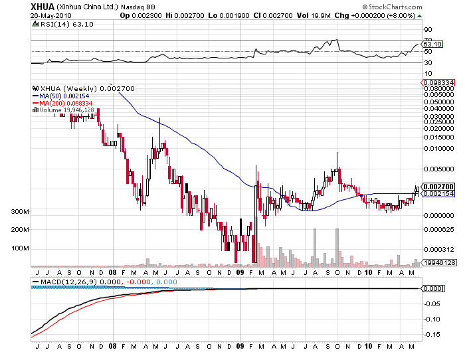The image size is (465, 352).
Task: Click the blue MA(50) legend line marker
Action: pos(35,96)
